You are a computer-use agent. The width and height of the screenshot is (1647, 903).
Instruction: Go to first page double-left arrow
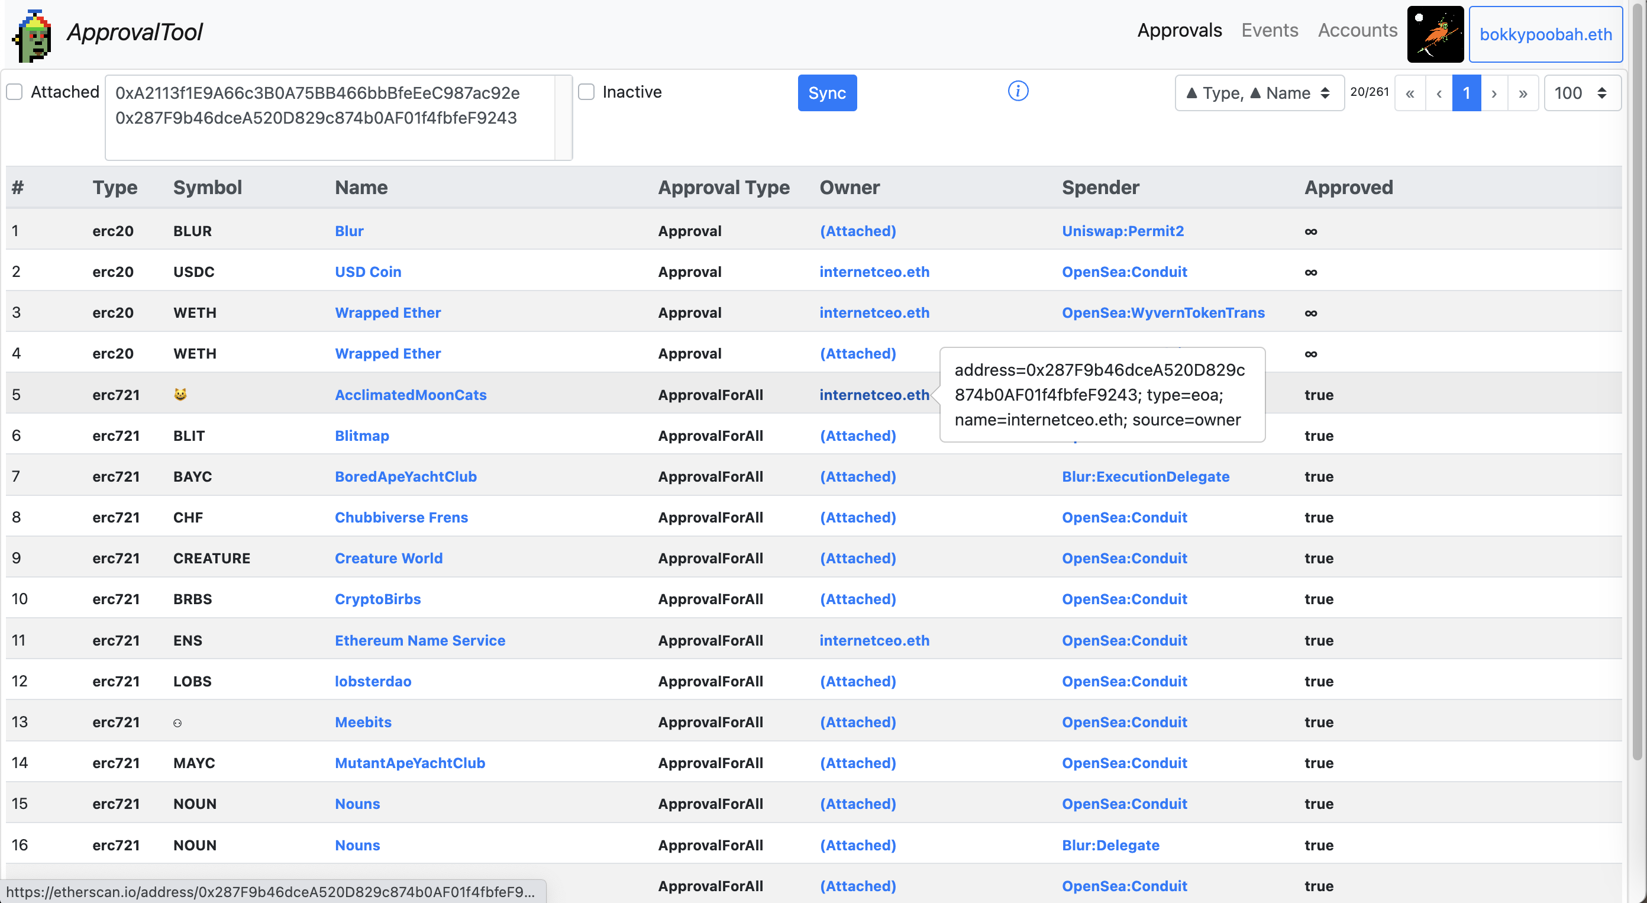[1410, 93]
